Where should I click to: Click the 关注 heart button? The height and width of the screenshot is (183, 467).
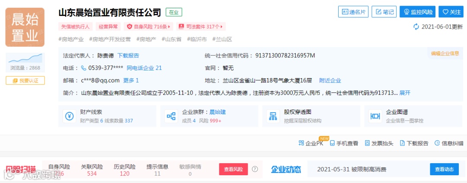451,12
